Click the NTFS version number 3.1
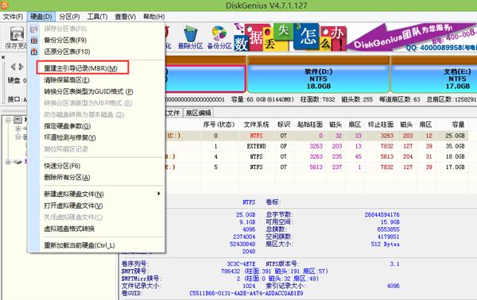The height and width of the screenshot is (300, 477). coord(394,263)
